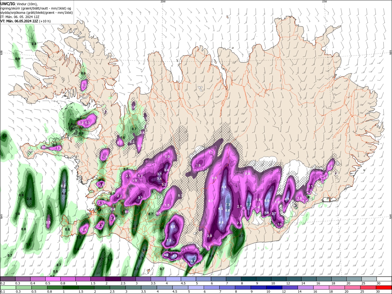Click the 6.6 precipitation value on the map
The image size is (392, 294).
click(228, 210)
